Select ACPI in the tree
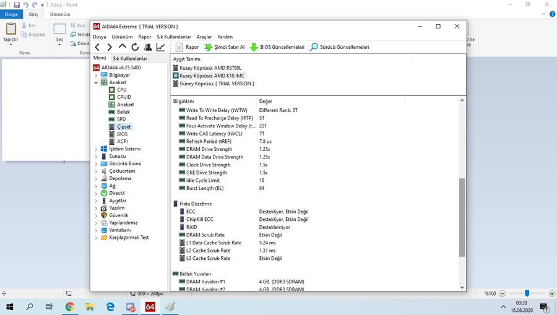The width and height of the screenshot is (557, 315). [x=122, y=141]
